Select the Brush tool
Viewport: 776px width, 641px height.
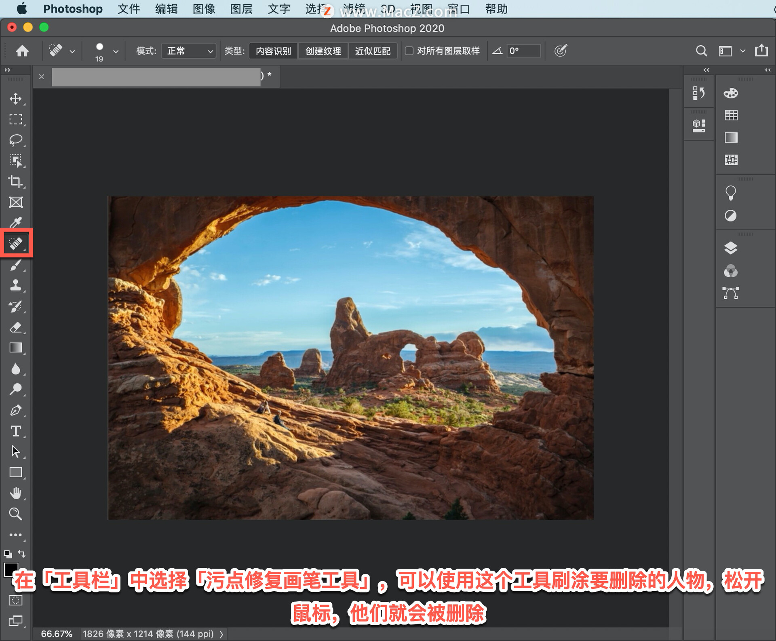pos(16,265)
